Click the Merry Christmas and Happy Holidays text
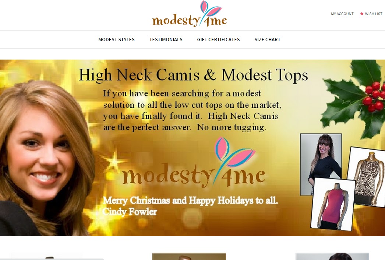385x260 pixels. pos(190,200)
